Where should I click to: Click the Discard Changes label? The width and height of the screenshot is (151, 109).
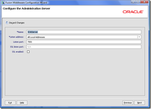coord(17,23)
